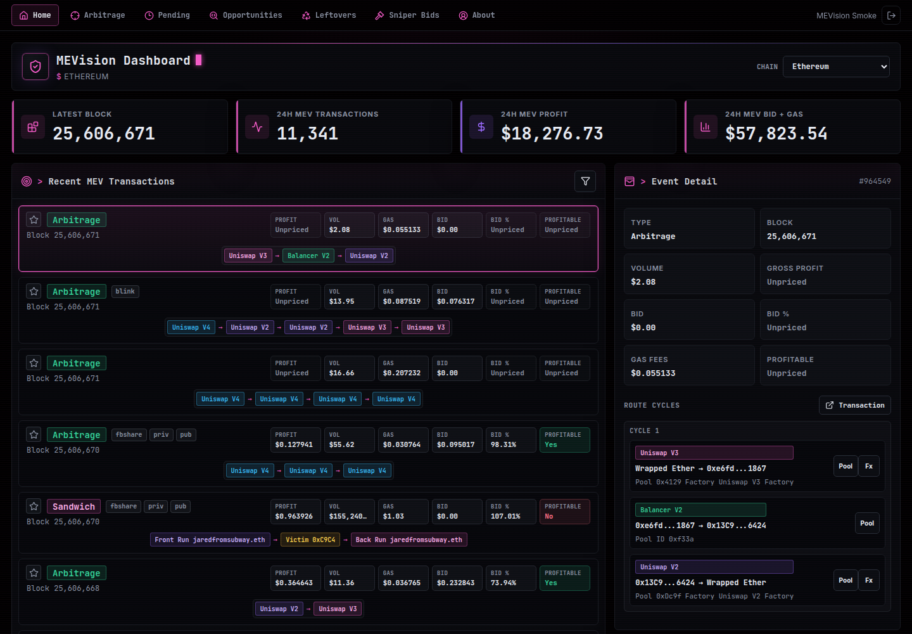Viewport: 912px width, 634px height.
Task: Click the Sandwich type badge
Action: point(73,507)
